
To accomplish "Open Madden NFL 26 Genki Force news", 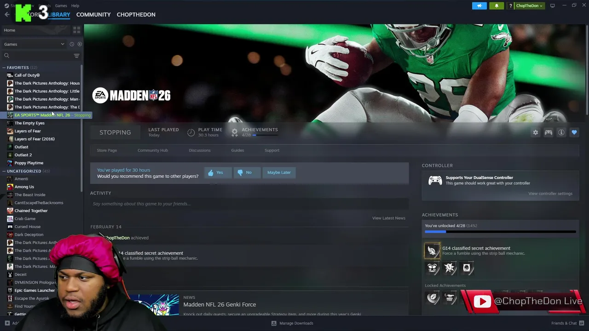I will pyautogui.click(x=219, y=304).
